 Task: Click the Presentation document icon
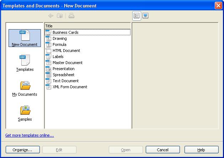[48, 69]
